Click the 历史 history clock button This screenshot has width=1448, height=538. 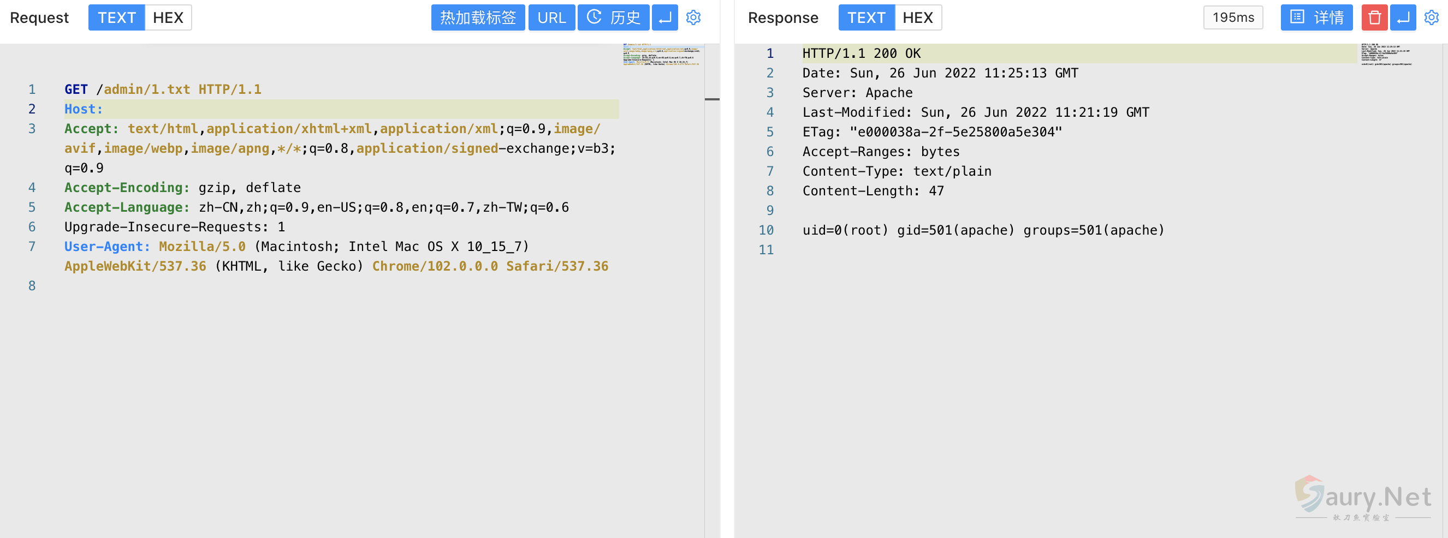613,18
